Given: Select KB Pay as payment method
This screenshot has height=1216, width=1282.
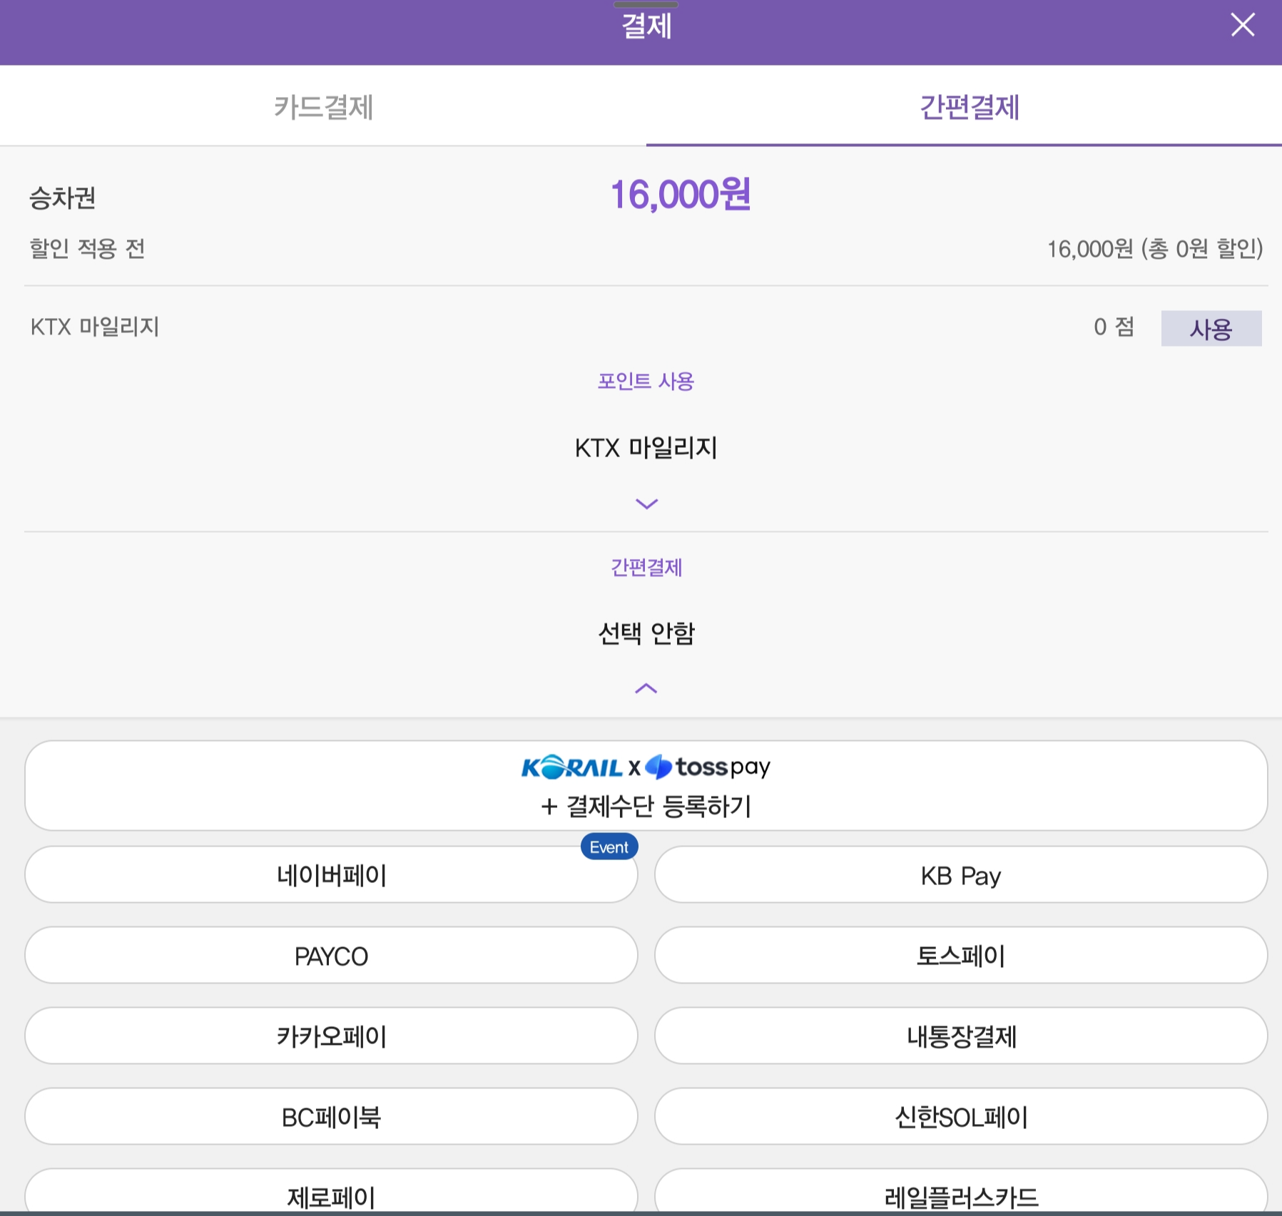Looking at the screenshot, I should coord(961,874).
